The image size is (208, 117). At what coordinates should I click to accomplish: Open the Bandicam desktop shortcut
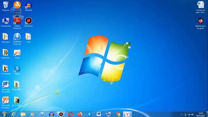pyautogui.click(x=29, y=22)
